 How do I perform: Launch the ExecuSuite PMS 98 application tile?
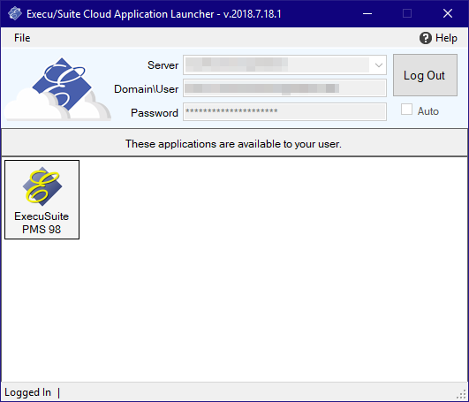42,200
